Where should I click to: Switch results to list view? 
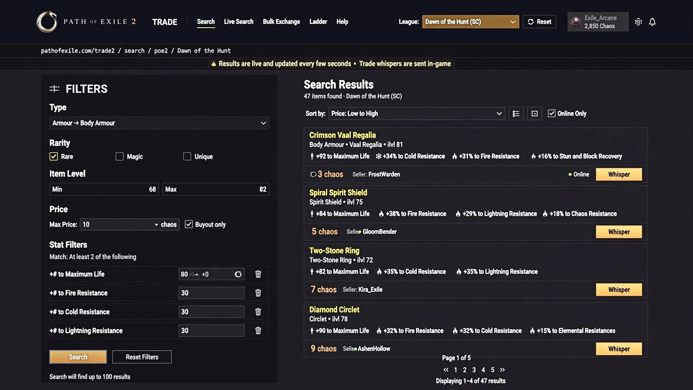[x=516, y=114]
